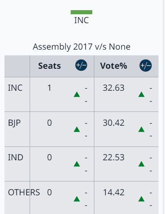Select the OTHERS party row label
The height and width of the screenshot is (214, 165).
[24, 192]
